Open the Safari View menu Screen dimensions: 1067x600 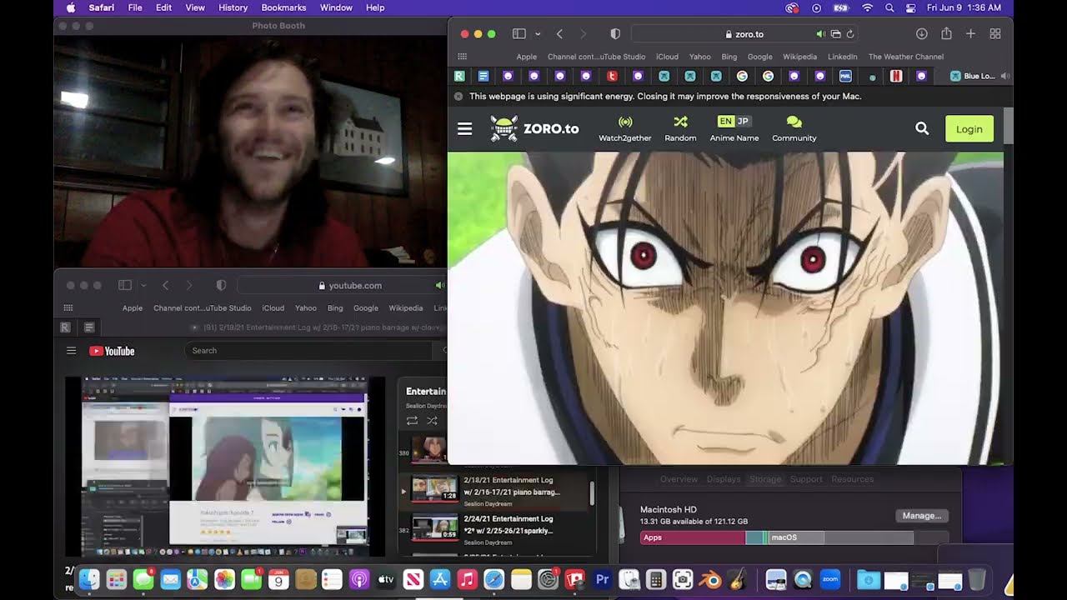pos(195,7)
